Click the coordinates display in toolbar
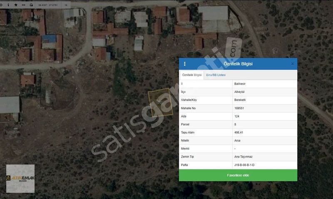This screenshot has height=199, width=333. coord(48,5)
